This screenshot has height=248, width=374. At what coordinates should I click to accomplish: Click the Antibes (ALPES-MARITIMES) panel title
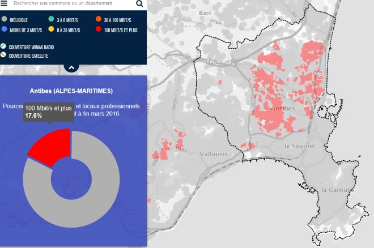pyautogui.click(x=71, y=91)
